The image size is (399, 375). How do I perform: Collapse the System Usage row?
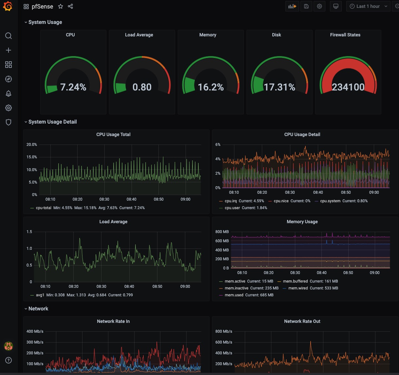45,22
